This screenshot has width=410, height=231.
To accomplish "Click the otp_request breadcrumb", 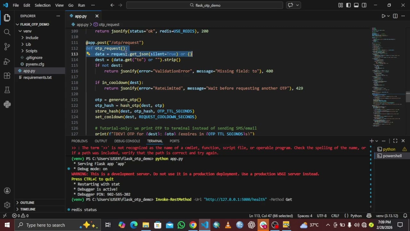I will coord(106,24).
